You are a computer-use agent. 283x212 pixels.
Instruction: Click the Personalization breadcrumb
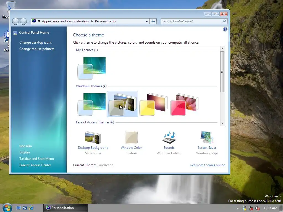click(106, 21)
